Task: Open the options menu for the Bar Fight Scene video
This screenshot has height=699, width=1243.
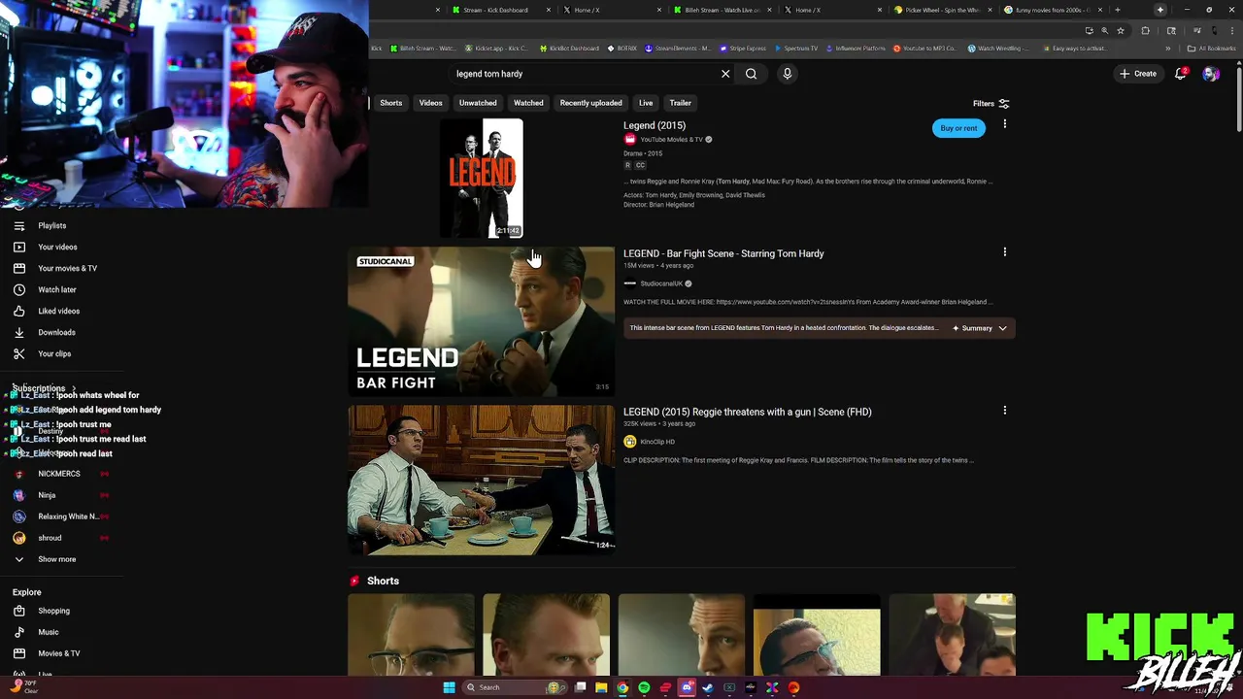Action: pyautogui.click(x=1005, y=252)
